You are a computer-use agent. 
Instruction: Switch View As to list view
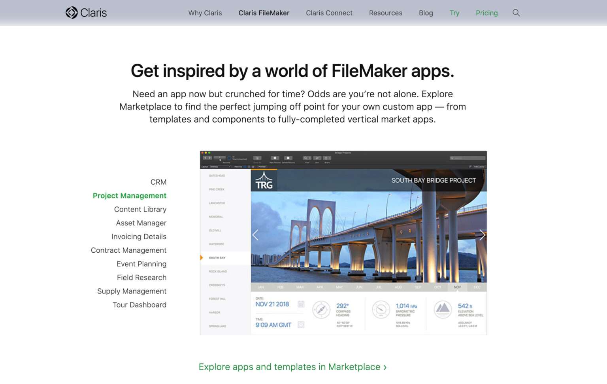pyautogui.click(x=249, y=167)
